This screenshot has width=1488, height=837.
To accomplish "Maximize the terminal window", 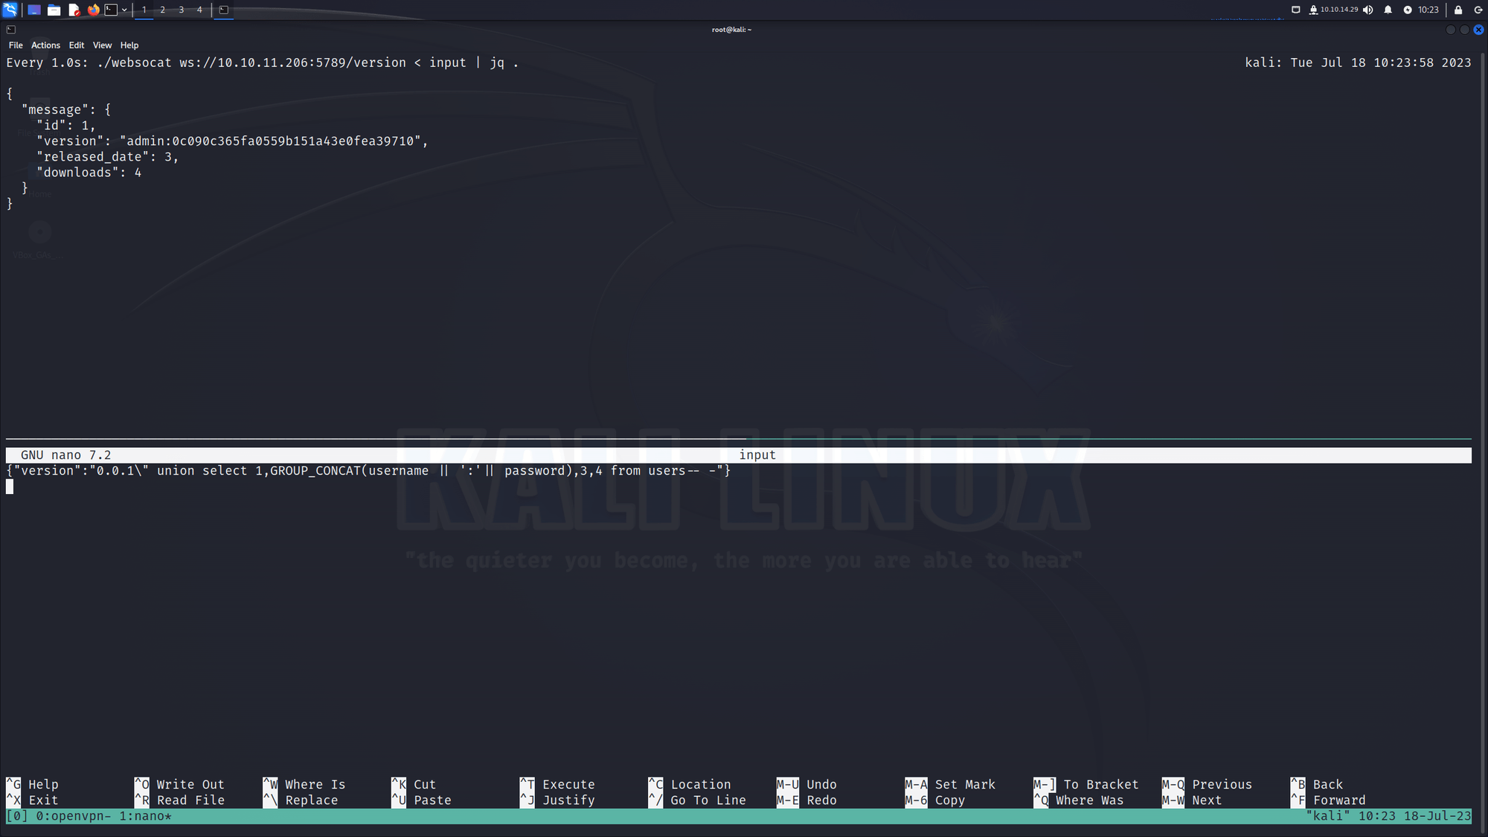I will 1464,30.
